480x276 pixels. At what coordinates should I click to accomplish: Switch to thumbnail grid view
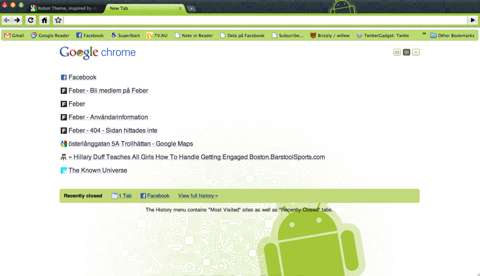(x=397, y=52)
